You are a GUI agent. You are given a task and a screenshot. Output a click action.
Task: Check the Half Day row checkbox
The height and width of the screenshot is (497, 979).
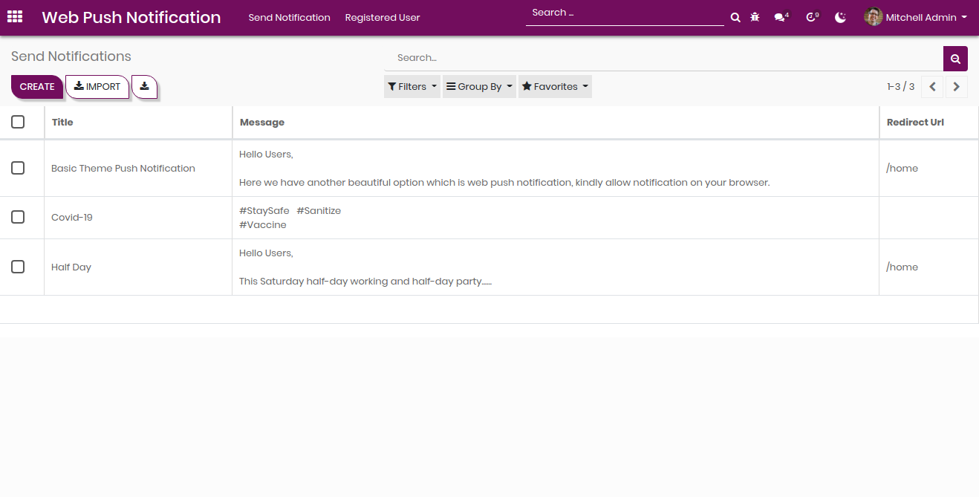pyautogui.click(x=18, y=267)
